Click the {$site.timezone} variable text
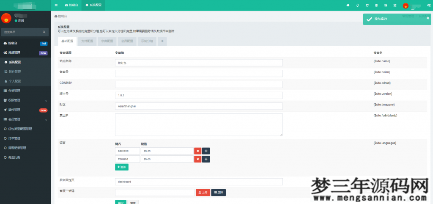Viewport: 433px width, 204px height. coord(384,105)
